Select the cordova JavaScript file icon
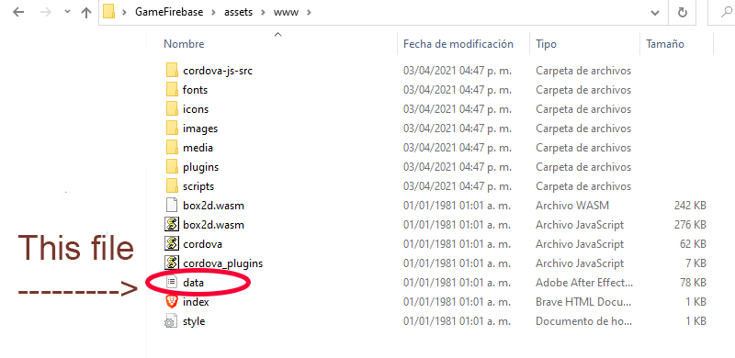The height and width of the screenshot is (358, 735). [x=172, y=244]
